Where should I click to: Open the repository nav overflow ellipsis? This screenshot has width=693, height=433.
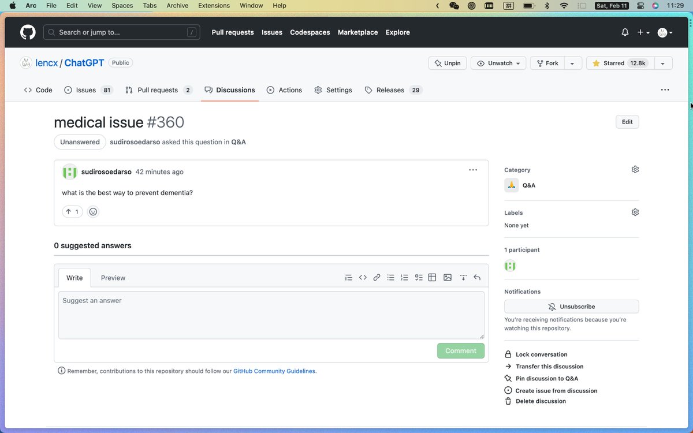click(x=665, y=90)
